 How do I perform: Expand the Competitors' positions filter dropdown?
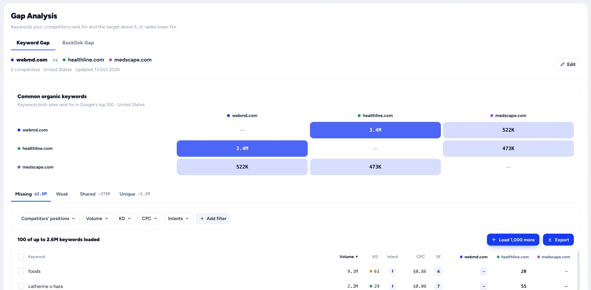click(48, 219)
